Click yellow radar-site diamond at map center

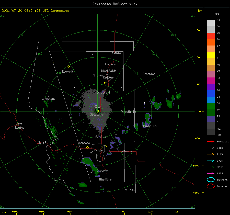pyautogui.click(x=98, y=111)
